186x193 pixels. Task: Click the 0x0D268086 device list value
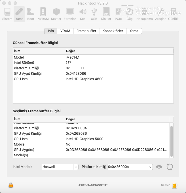coord(77,150)
